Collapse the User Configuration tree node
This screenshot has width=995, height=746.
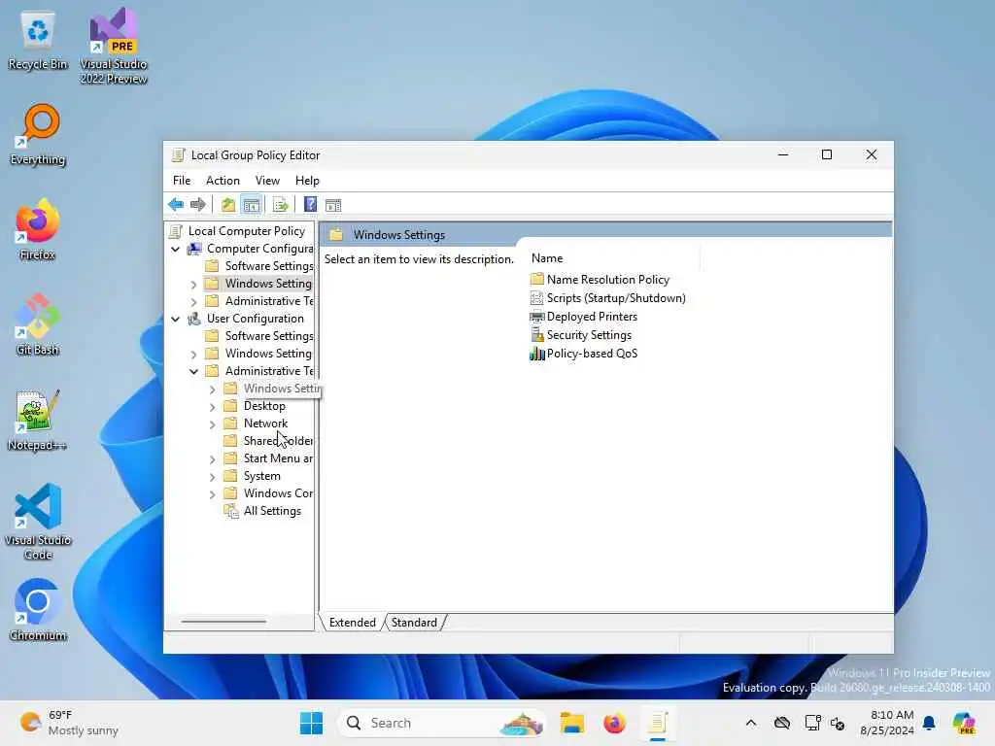click(176, 319)
